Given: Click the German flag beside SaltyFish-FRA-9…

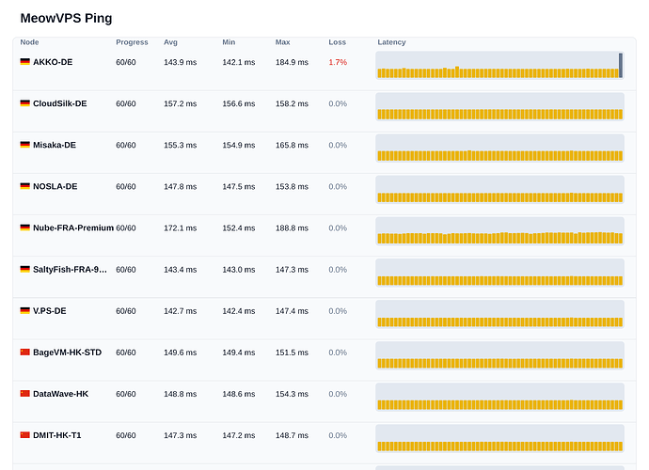Looking at the screenshot, I should click(x=24, y=269).
